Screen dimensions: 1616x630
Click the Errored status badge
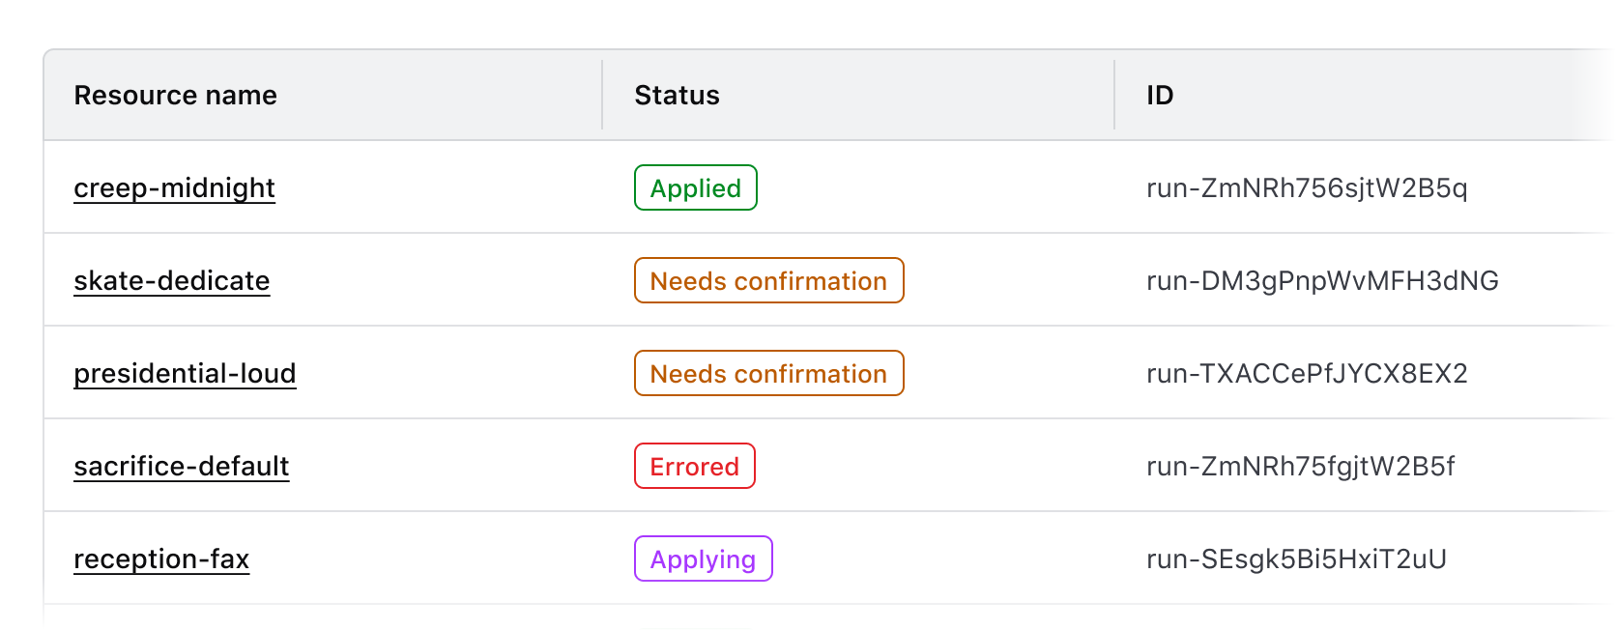694,466
